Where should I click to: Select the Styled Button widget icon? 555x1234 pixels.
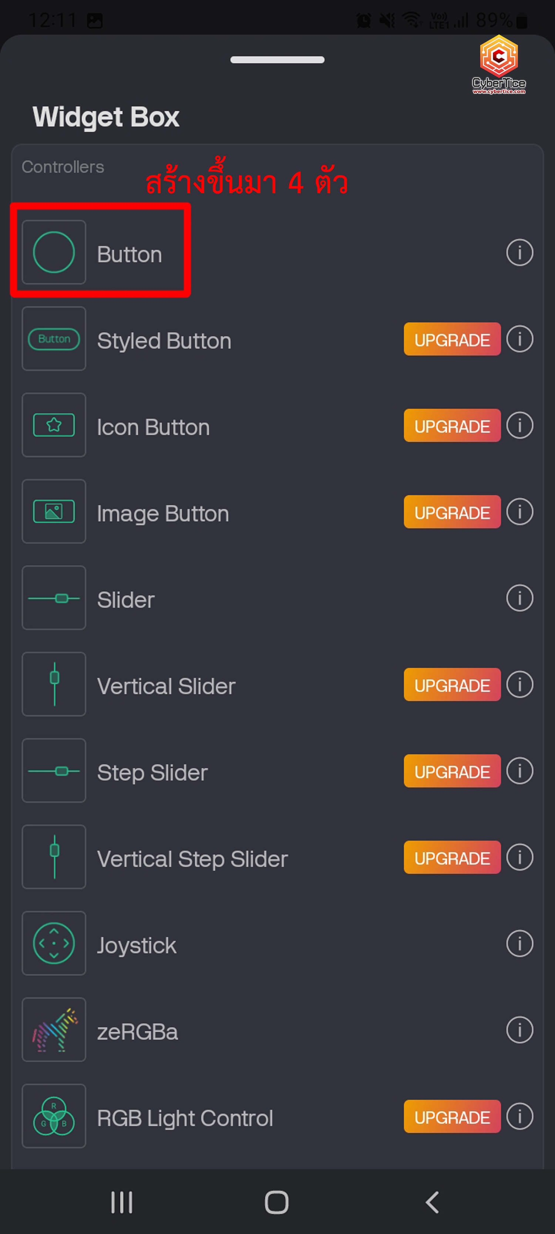coord(54,339)
